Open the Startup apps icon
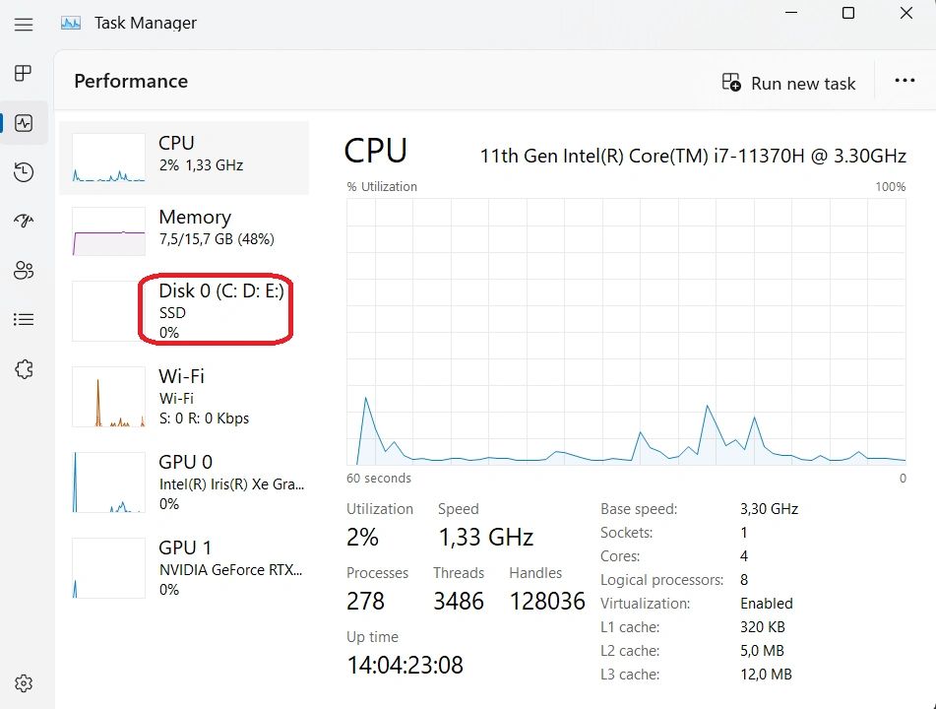 [24, 222]
